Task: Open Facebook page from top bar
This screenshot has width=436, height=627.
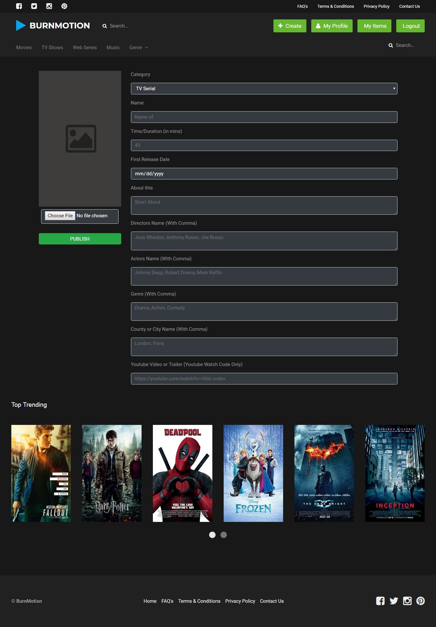Action: point(19,6)
